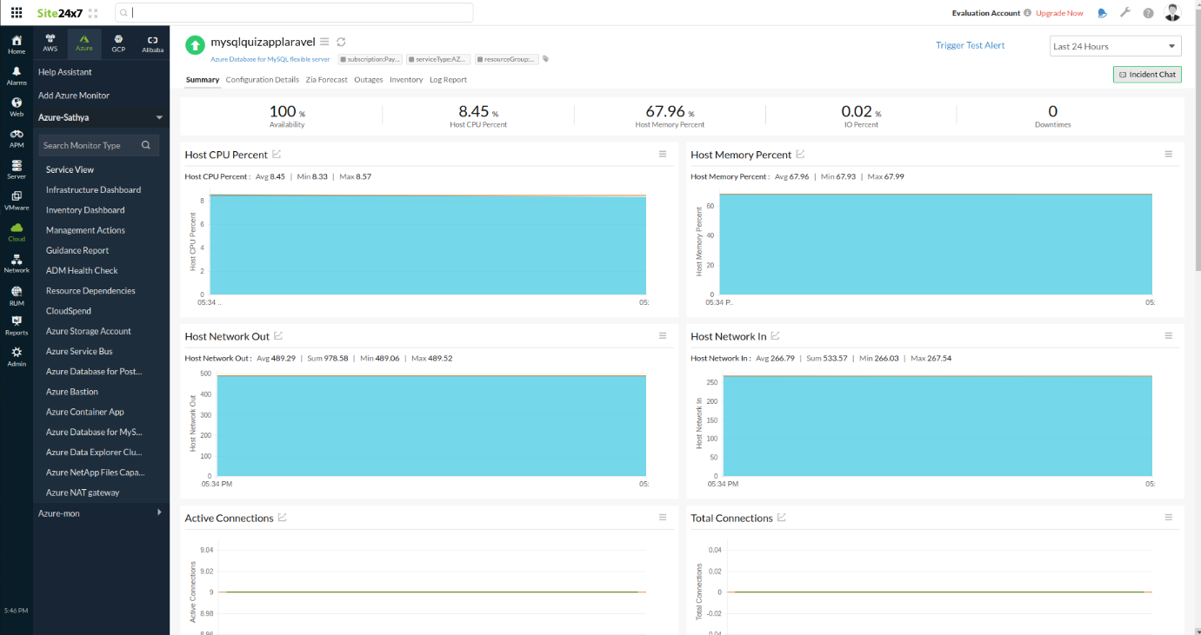Open the Configuration Details tab
Screen dimensions: 1201x635
[262, 80]
